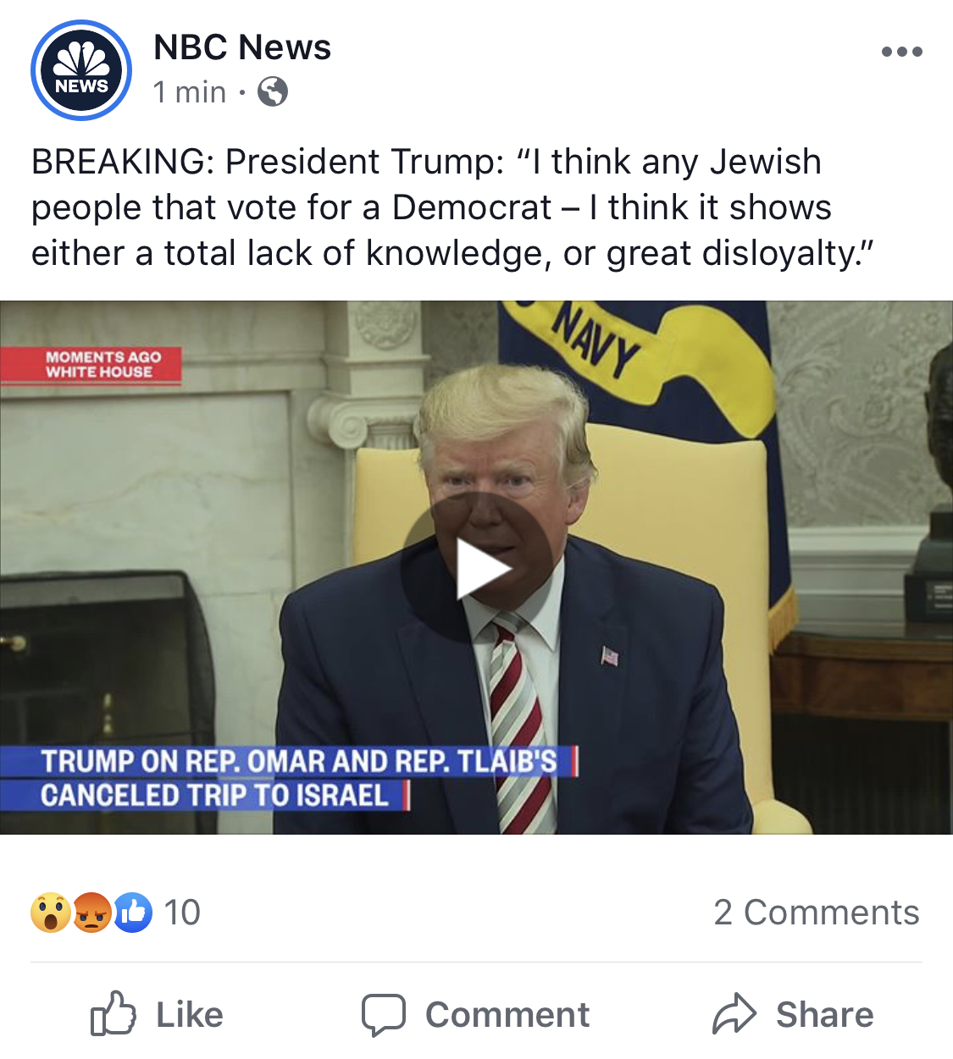Viewport: 953px width, 1059px height.
Task: Click the blue thumbs-up reaction icon
Action: (x=132, y=913)
